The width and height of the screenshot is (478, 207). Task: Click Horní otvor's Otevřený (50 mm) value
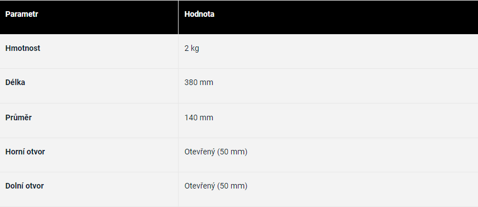pyautogui.click(x=216, y=152)
